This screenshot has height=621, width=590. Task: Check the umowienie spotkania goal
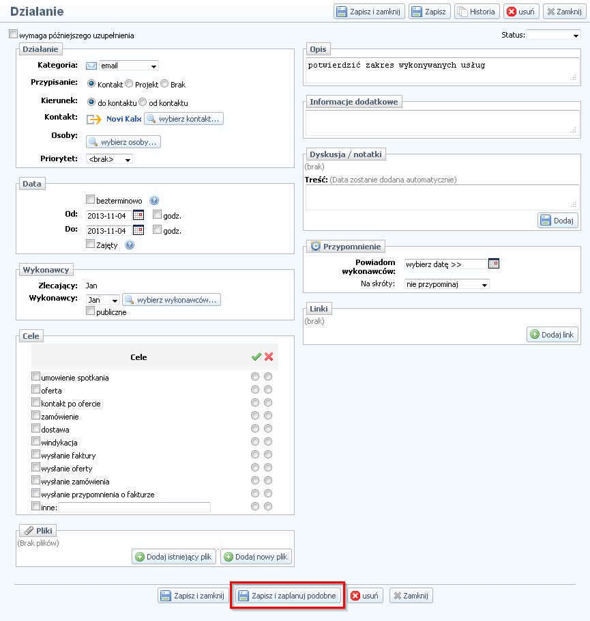pos(35,376)
